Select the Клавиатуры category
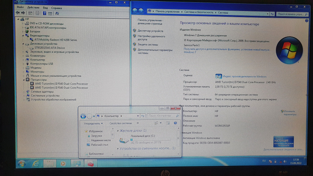The width and height of the screenshot is (313, 176). (38, 56)
